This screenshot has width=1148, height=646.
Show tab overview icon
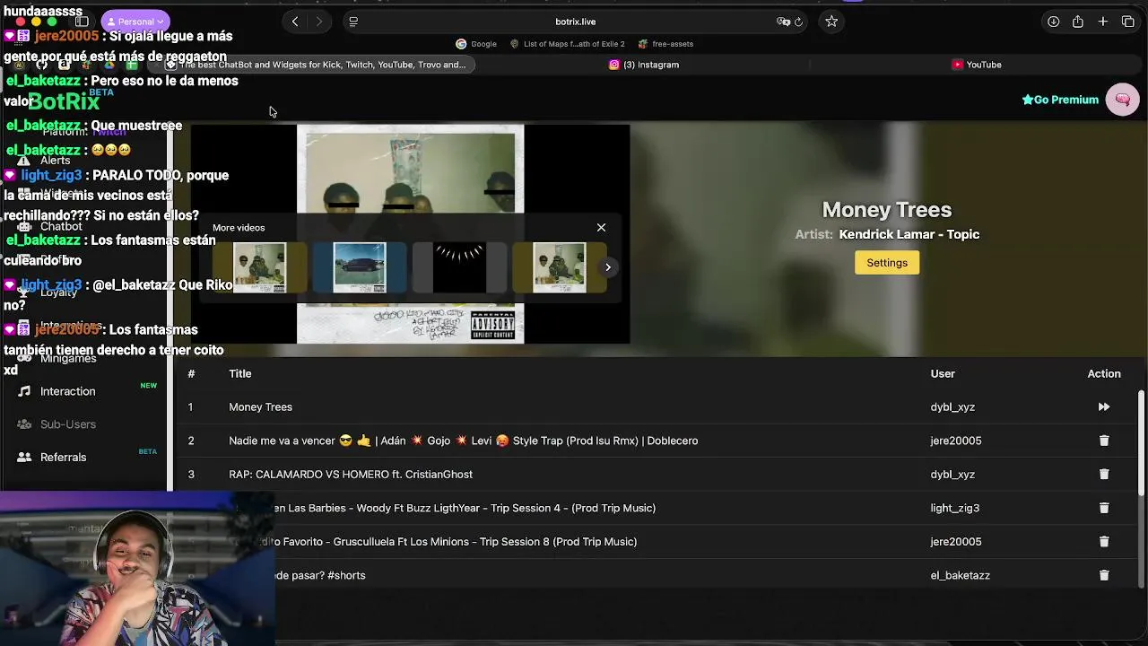pos(1128,22)
